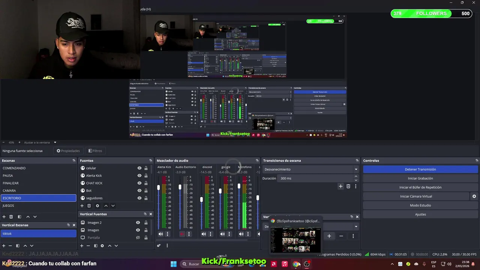This screenshot has height=270, width=480.
Task: Move source up in Fuentes toolbar
Action: (x=106, y=206)
